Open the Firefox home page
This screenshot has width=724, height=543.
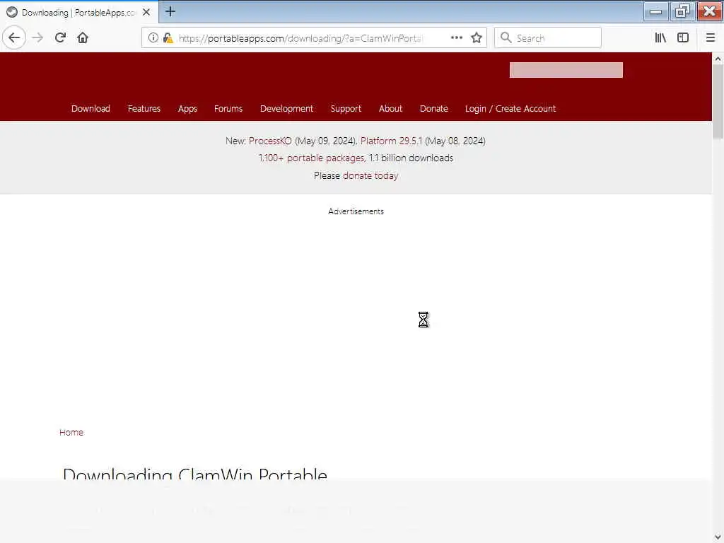tap(83, 38)
